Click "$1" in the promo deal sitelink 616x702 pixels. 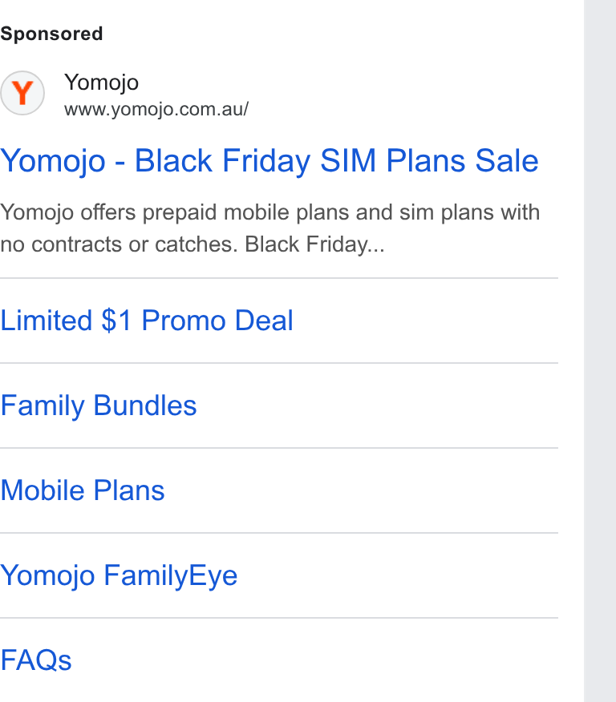point(116,321)
